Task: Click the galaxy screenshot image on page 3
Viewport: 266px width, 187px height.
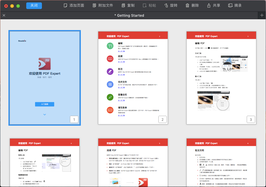Action: click(214, 101)
